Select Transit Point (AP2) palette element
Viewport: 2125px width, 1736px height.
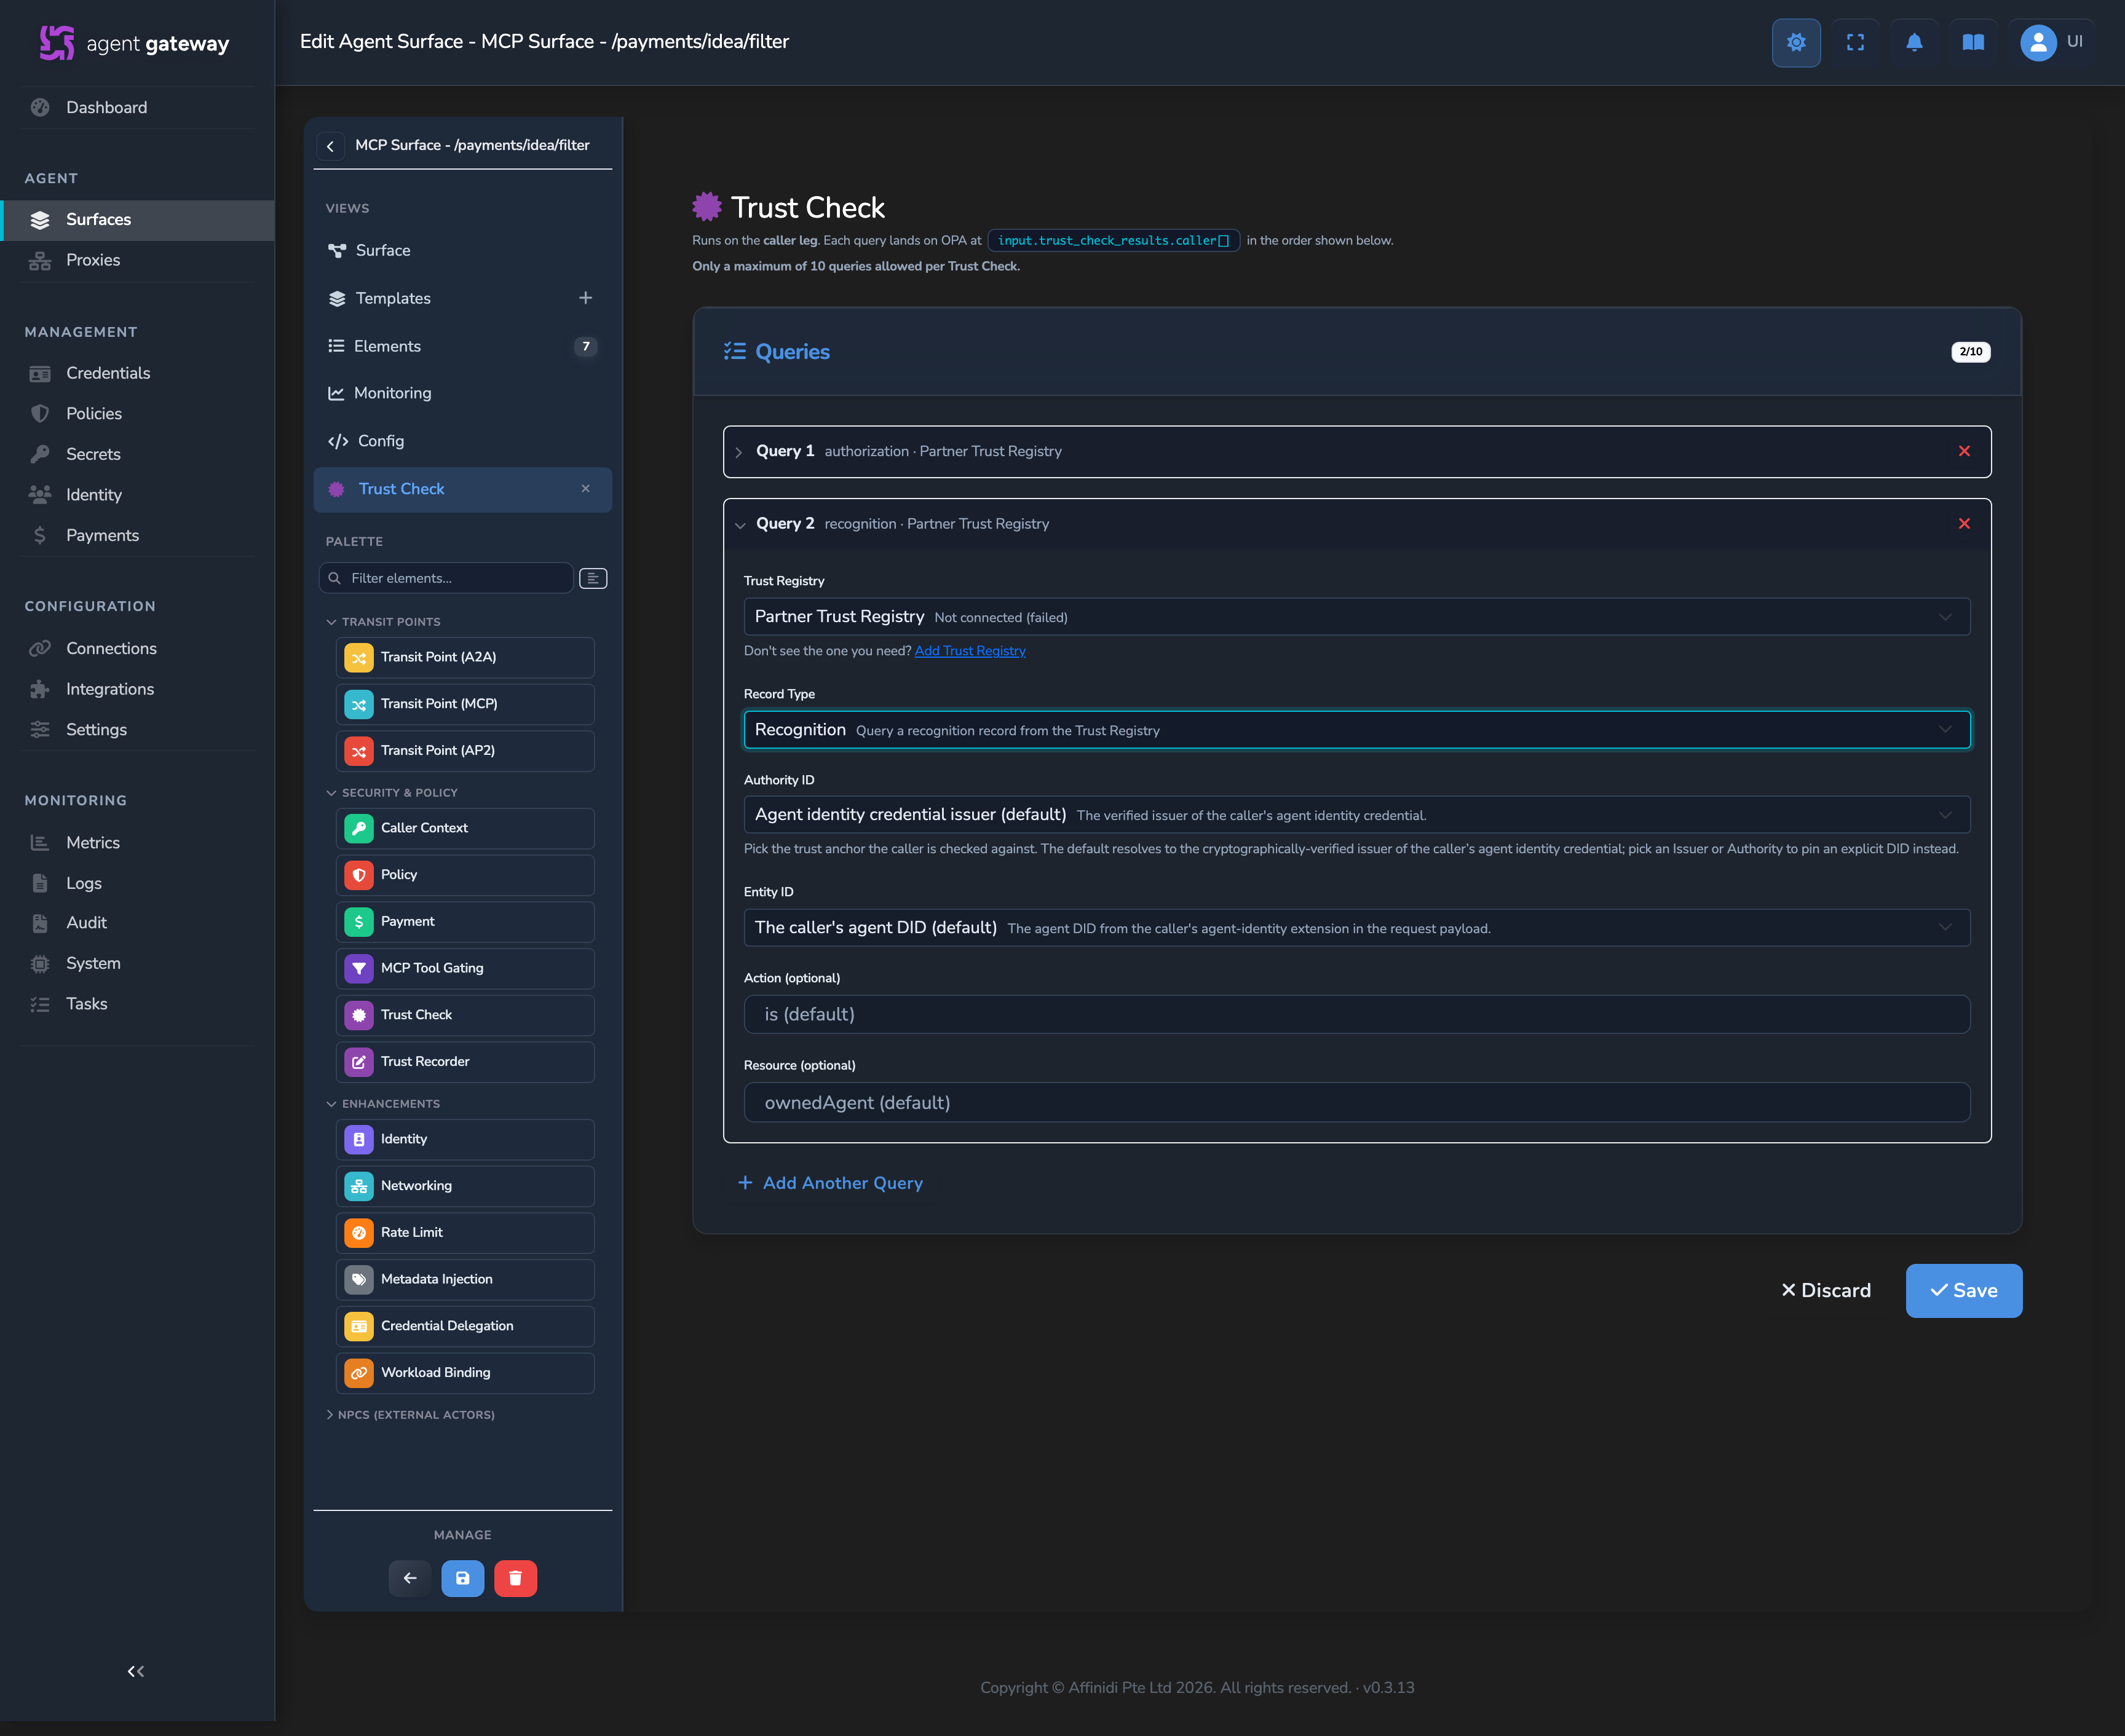(x=465, y=751)
